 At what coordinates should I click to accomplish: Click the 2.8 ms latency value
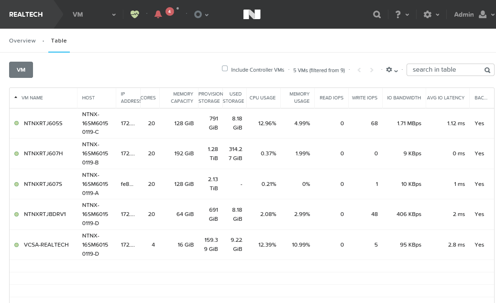[x=456, y=245]
